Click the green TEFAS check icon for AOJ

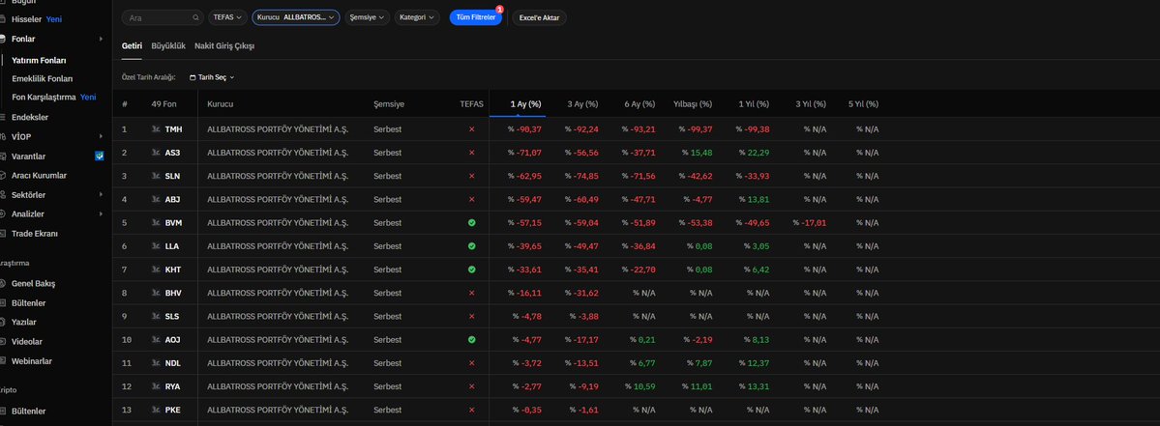[x=472, y=340]
